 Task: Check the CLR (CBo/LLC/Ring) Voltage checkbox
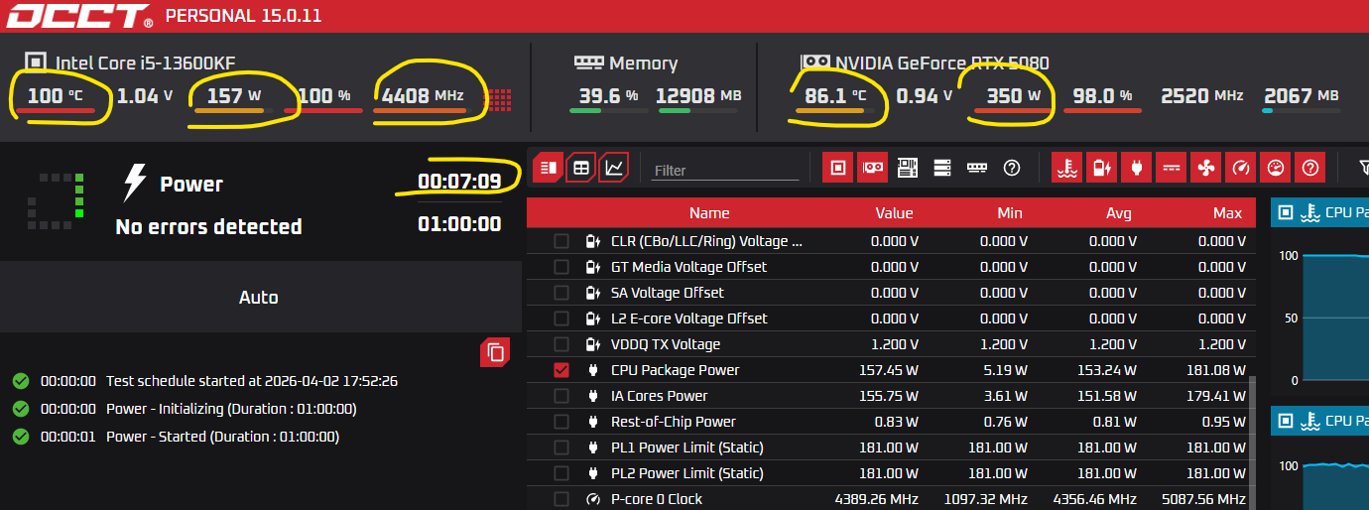click(561, 241)
